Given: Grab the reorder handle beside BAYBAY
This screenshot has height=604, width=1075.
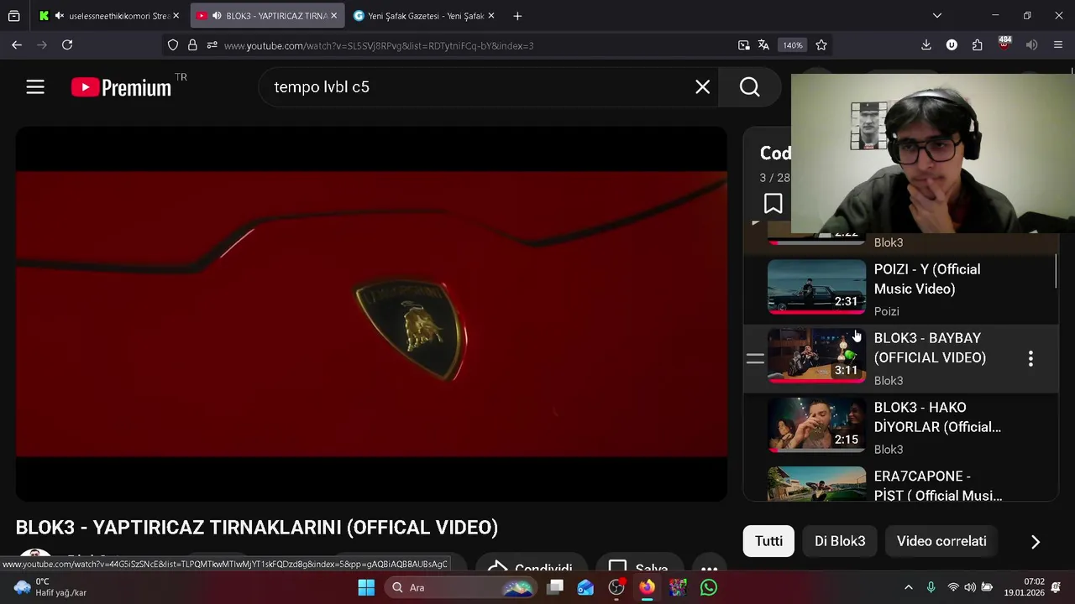Looking at the screenshot, I should [755, 359].
